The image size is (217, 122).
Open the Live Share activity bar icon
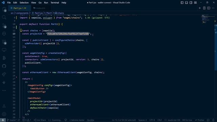pos(4,74)
